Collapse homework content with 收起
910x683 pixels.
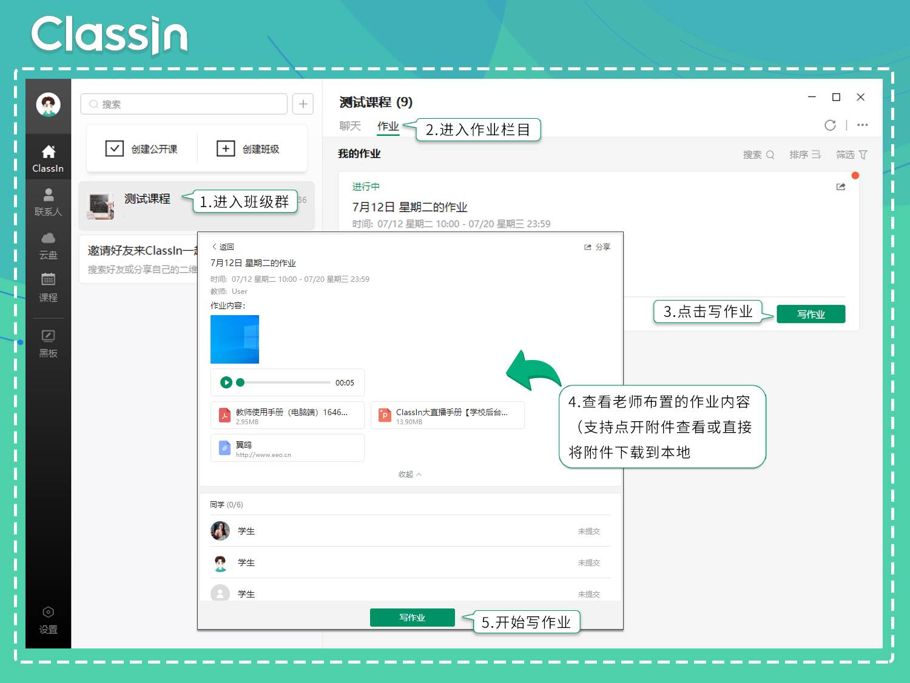pos(409,475)
